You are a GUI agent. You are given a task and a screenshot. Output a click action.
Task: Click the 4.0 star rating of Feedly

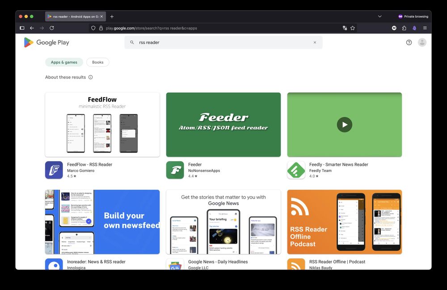point(314,176)
